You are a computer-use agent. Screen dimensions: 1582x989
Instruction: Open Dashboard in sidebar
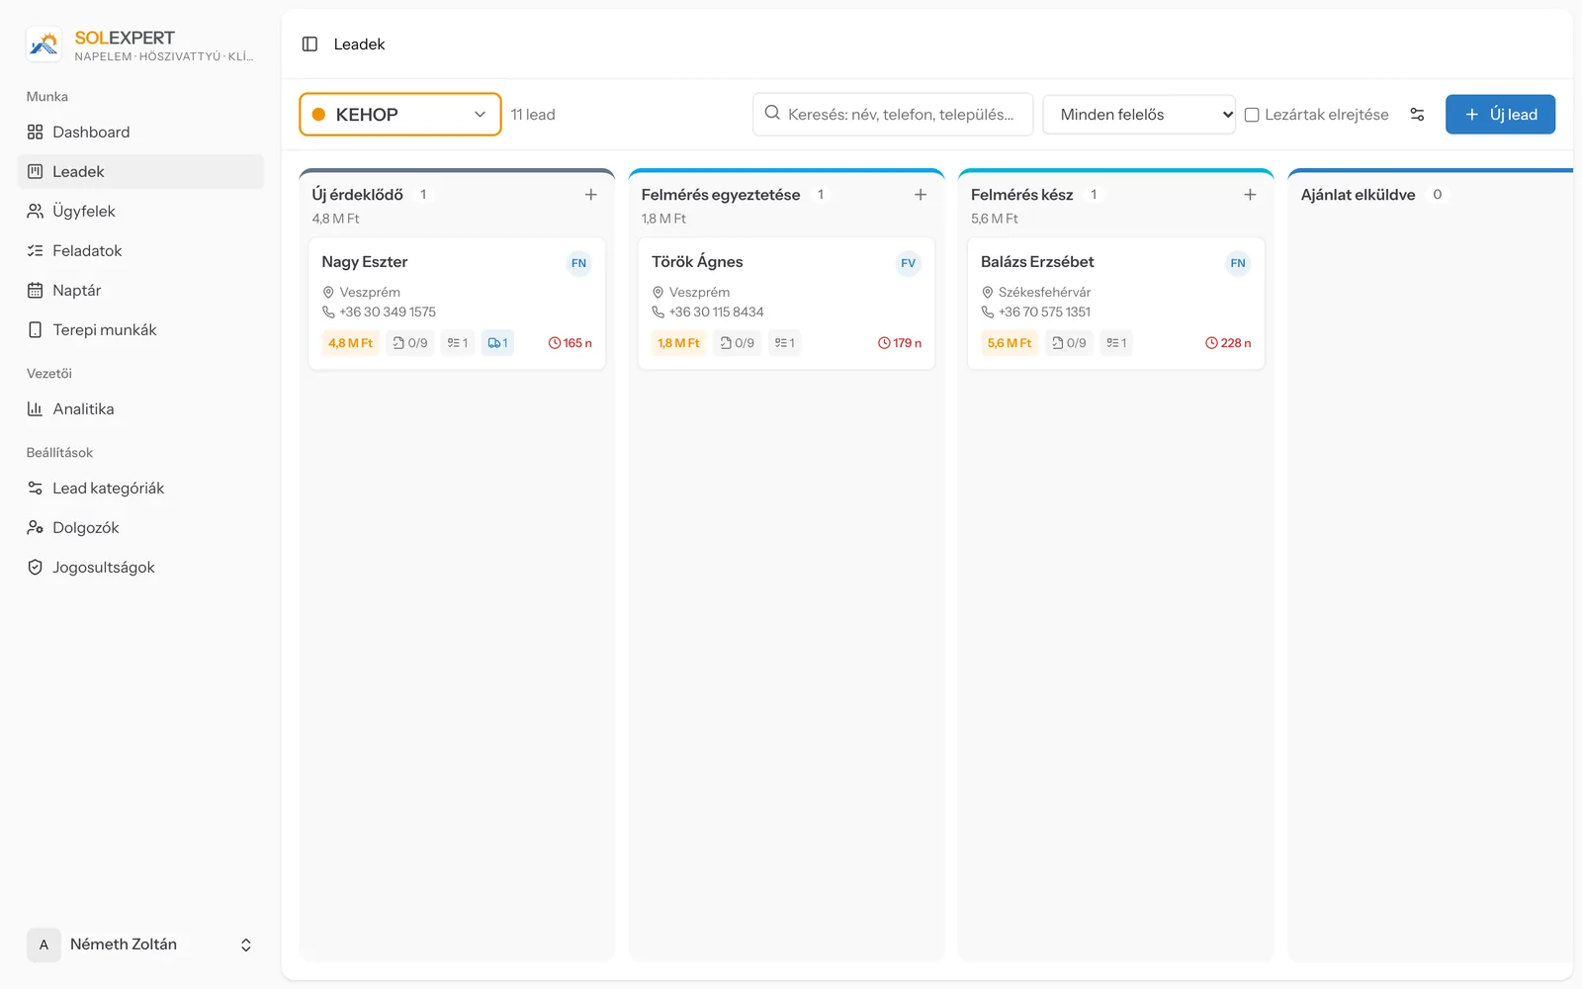140,132
